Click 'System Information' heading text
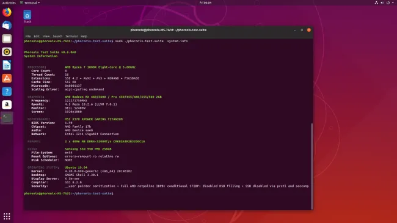This screenshot has width=397, height=223. coord(40,56)
